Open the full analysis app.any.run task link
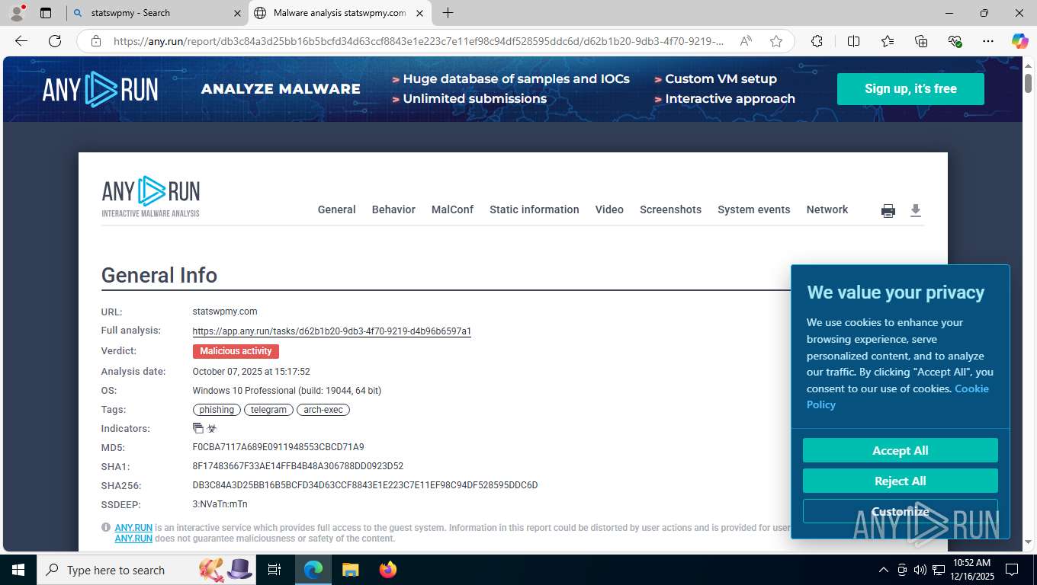 pyautogui.click(x=332, y=331)
